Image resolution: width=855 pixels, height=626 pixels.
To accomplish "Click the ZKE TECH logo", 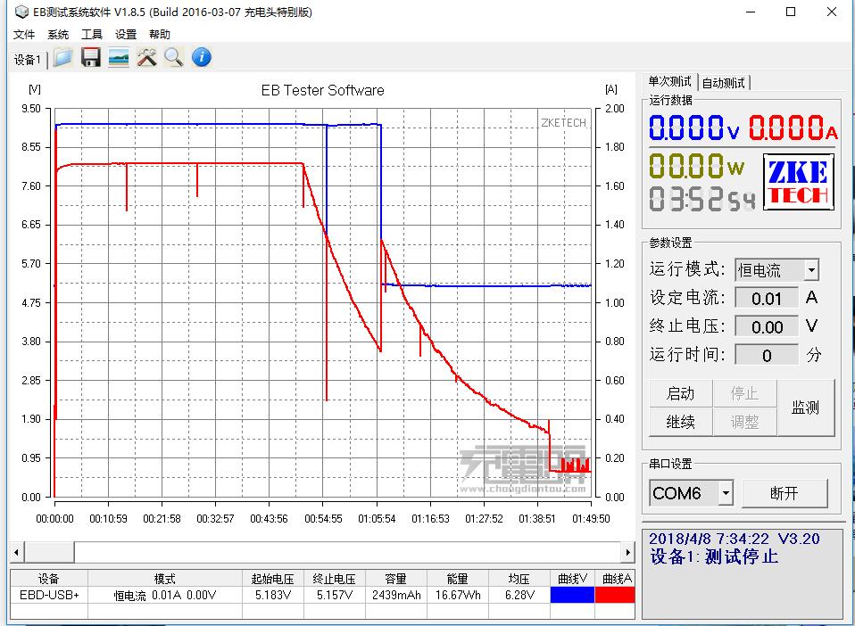I will point(797,182).
